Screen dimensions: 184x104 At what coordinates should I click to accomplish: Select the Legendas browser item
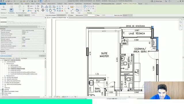(6, 90)
